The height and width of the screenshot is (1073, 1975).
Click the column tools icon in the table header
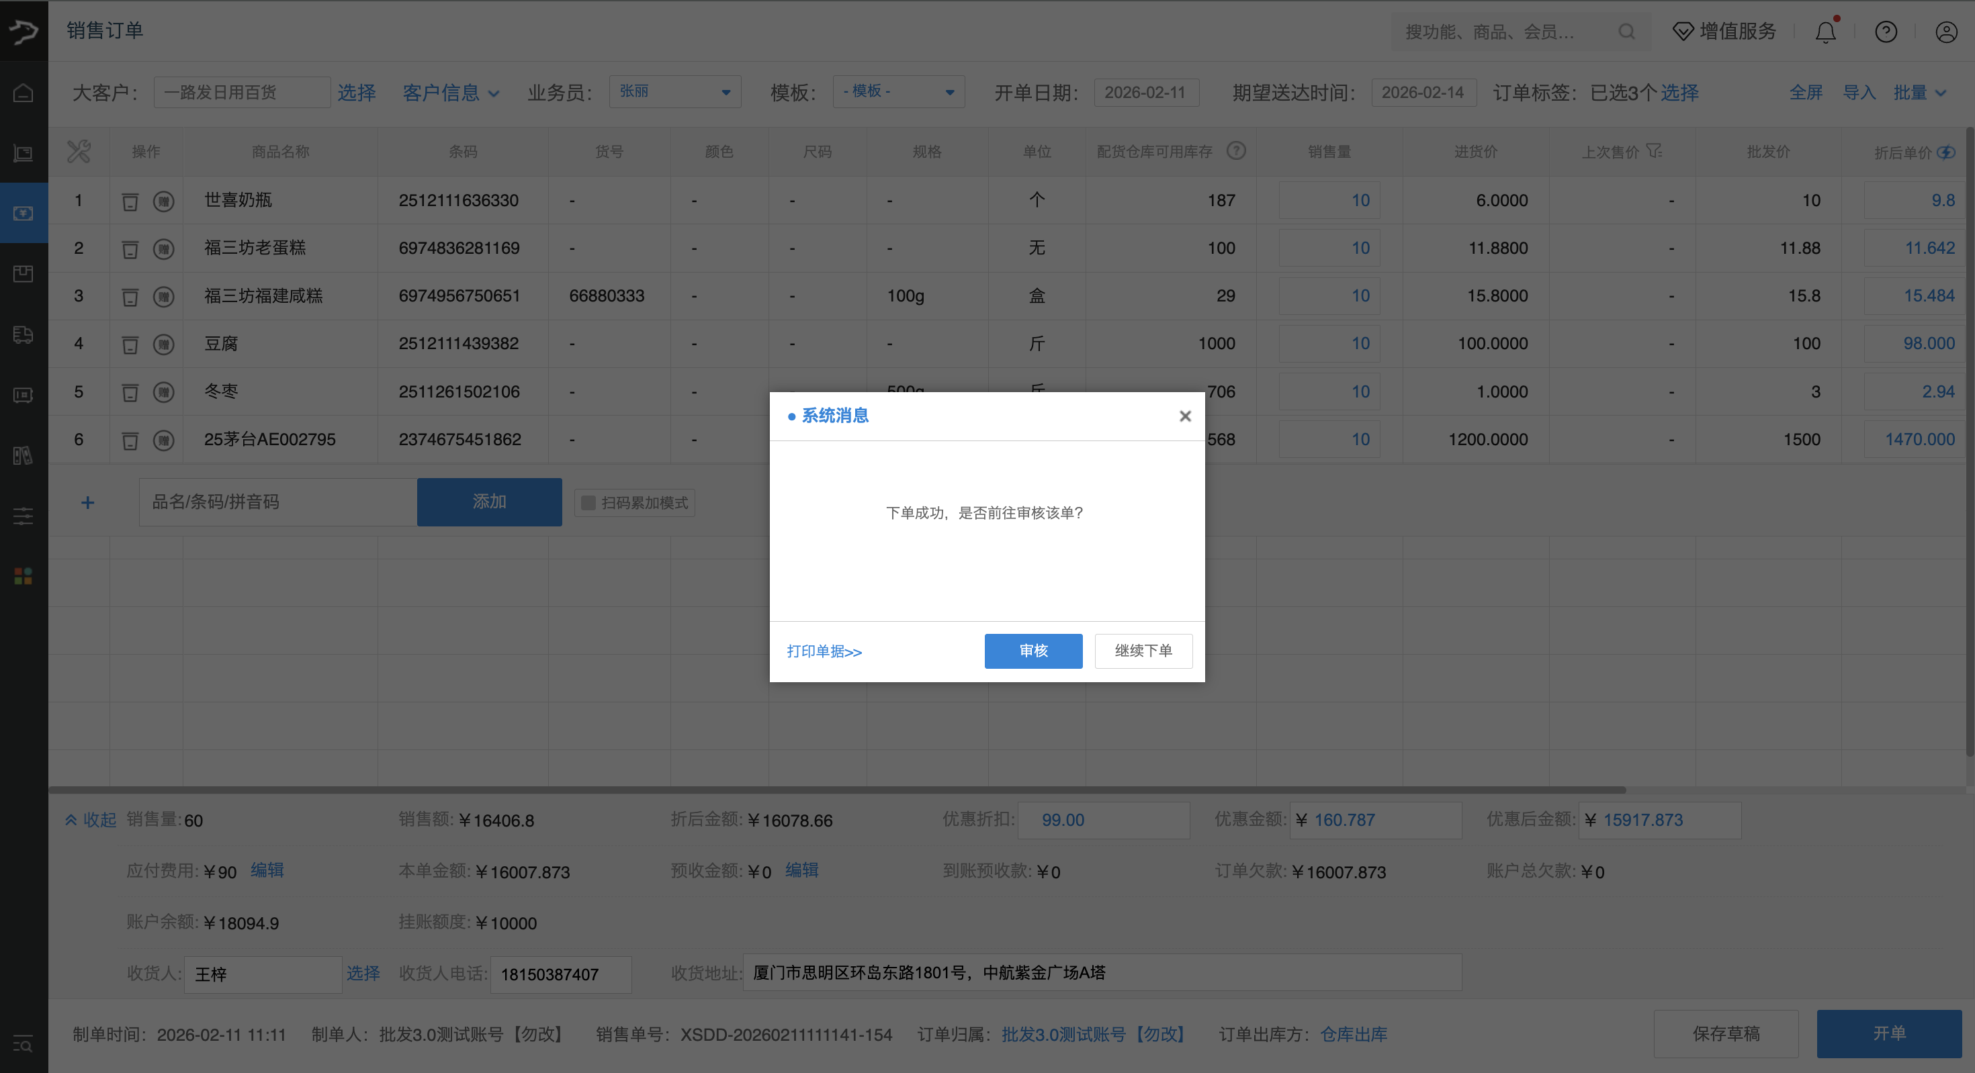[x=78, y=151]
